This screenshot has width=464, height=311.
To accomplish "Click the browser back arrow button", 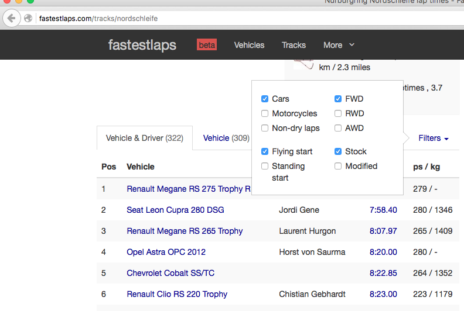I will pos(12,18).
